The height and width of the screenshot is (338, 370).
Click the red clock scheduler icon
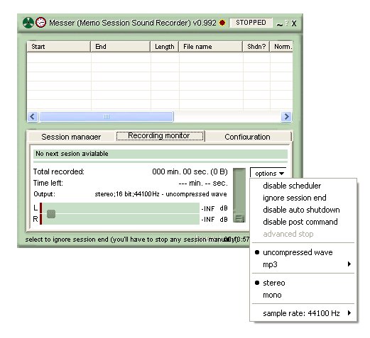pos(40,23)
